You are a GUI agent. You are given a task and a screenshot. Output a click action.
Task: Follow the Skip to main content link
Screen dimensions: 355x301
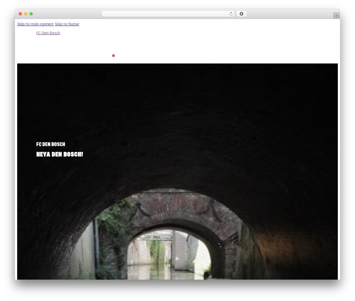pos(35,24)
